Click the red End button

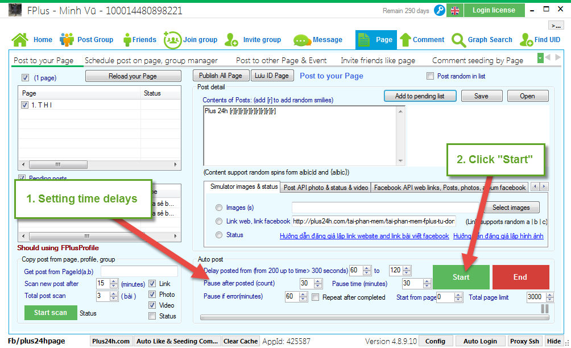tap(521, 277)
